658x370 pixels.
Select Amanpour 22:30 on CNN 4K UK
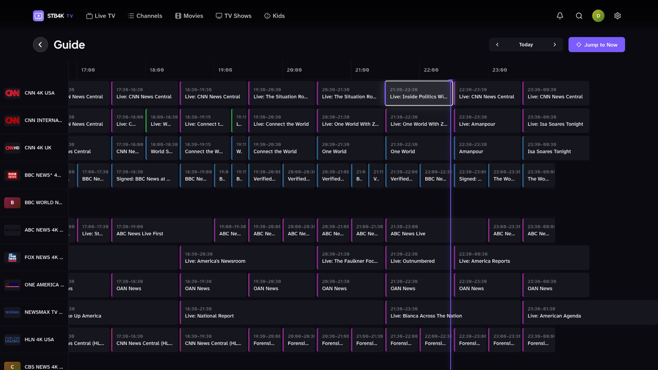[487, 148]
